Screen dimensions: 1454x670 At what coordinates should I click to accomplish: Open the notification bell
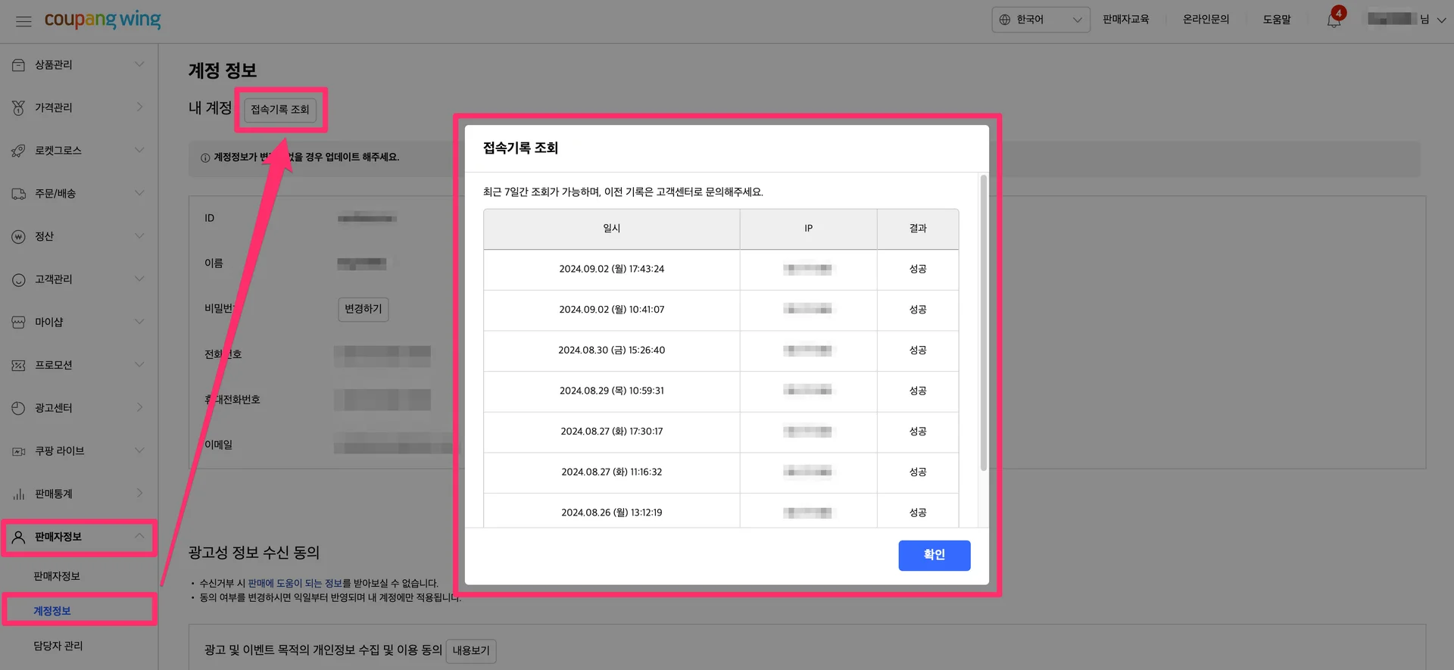point(1334,20)
